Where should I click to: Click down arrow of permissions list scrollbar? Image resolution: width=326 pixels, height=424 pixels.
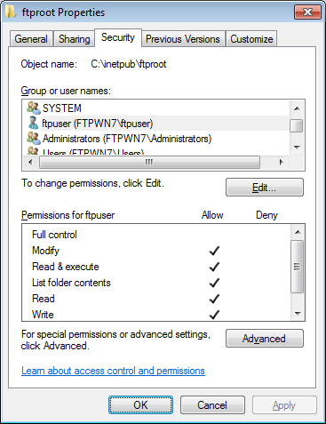point(298,314)
